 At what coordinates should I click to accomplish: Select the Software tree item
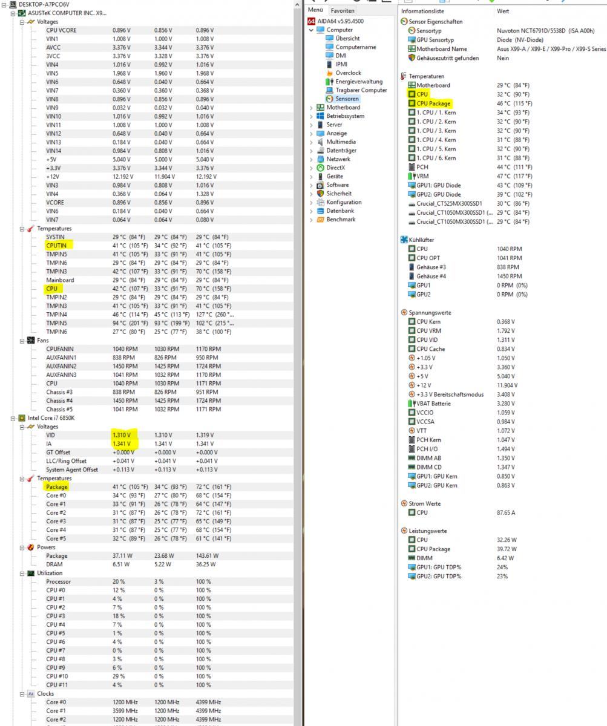click(338, 185)
